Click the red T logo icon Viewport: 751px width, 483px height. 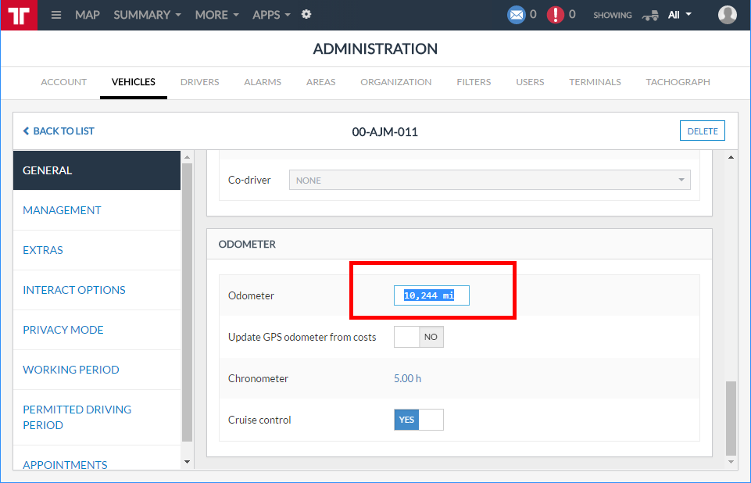point(19,15)
